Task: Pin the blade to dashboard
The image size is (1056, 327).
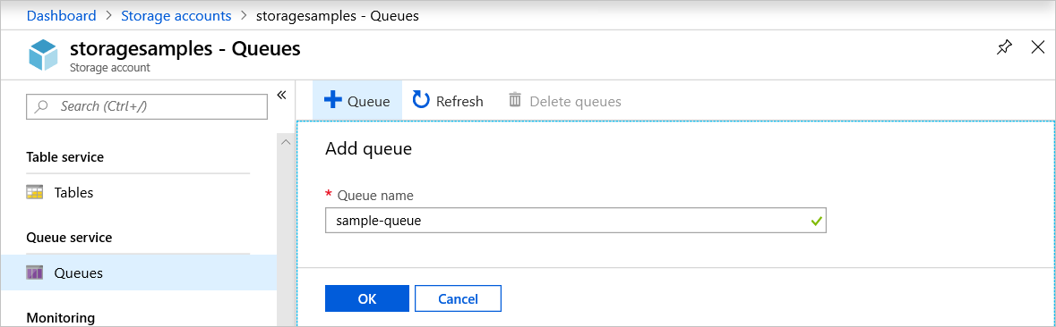Action: pyautogui.click(x=1004, y=47)
